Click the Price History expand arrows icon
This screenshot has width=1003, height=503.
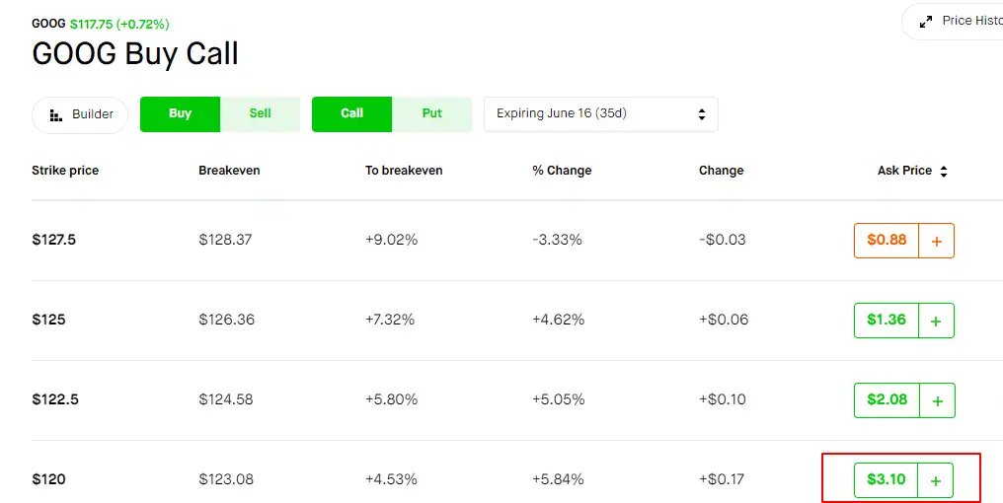(926, 22)
